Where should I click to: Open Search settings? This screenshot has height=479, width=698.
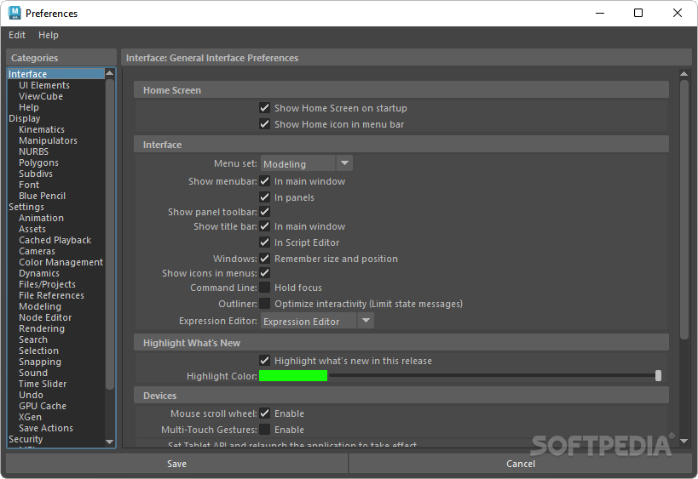click(x=33, y=340)
